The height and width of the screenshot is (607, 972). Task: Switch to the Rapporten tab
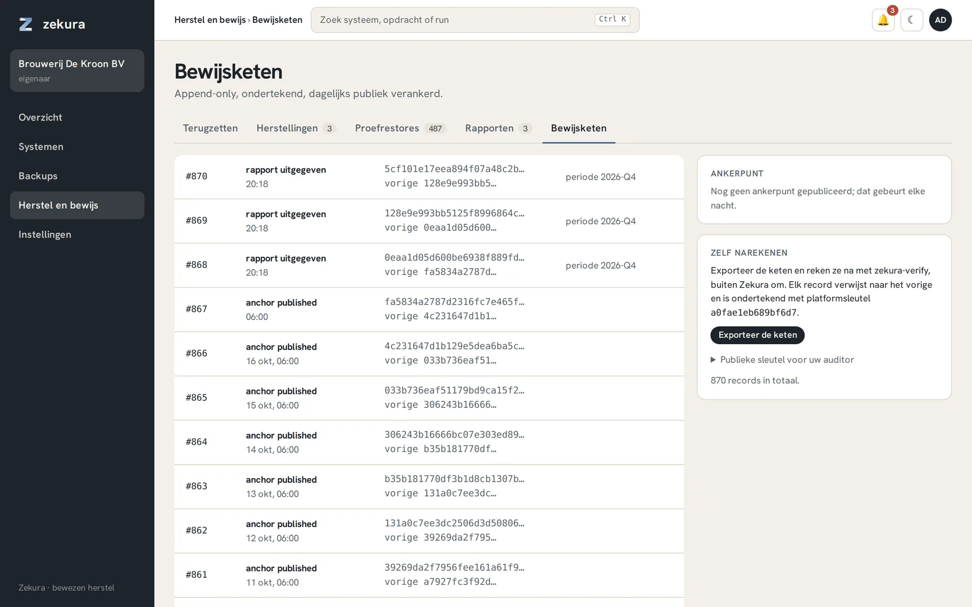point(498,128)
